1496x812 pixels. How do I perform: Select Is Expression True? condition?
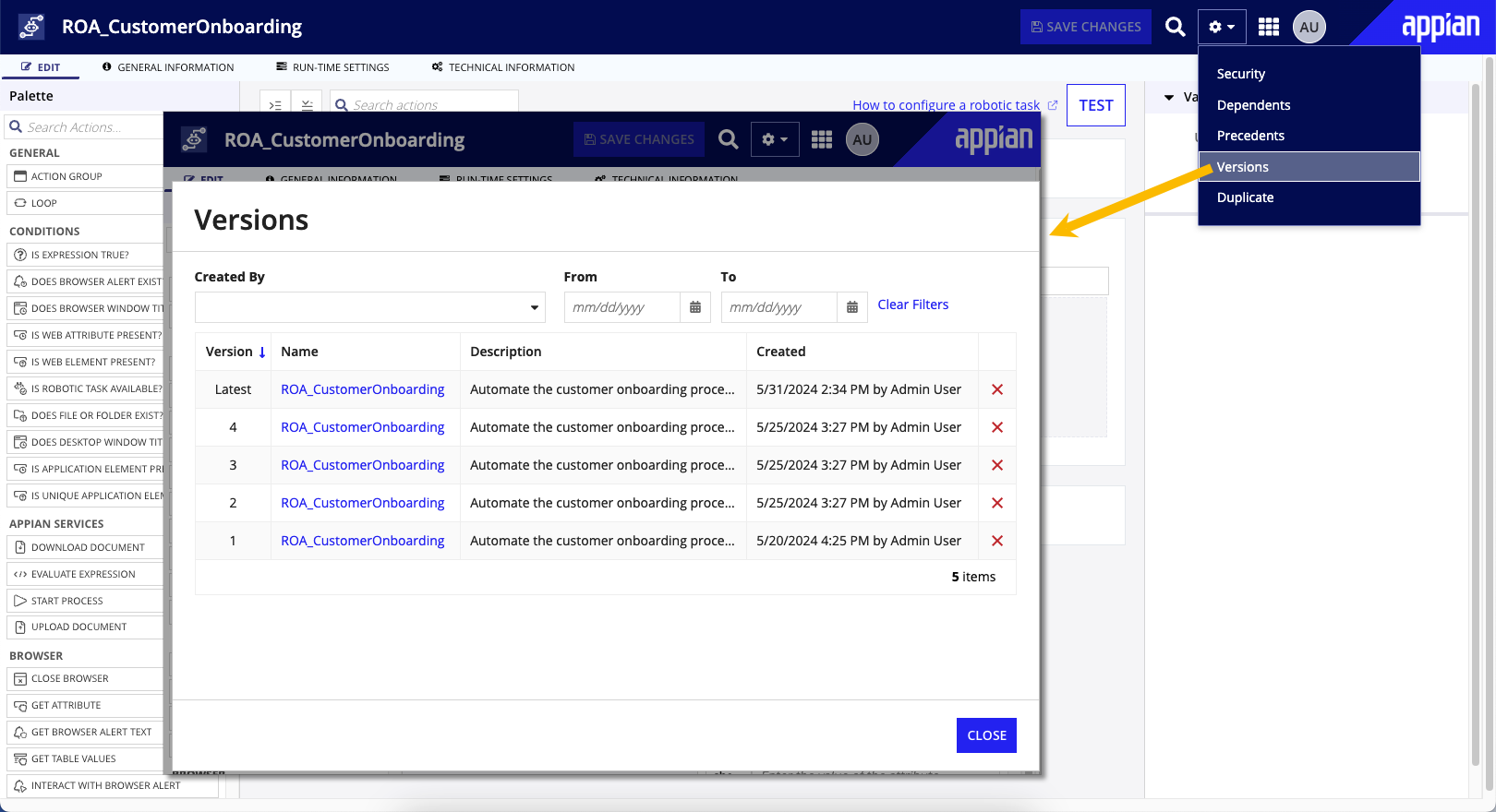[85, 255]
